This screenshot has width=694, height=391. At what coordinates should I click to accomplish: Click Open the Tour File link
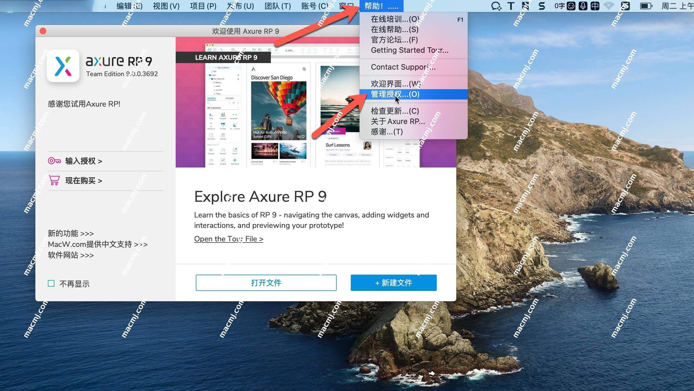(x=228, y=239)
